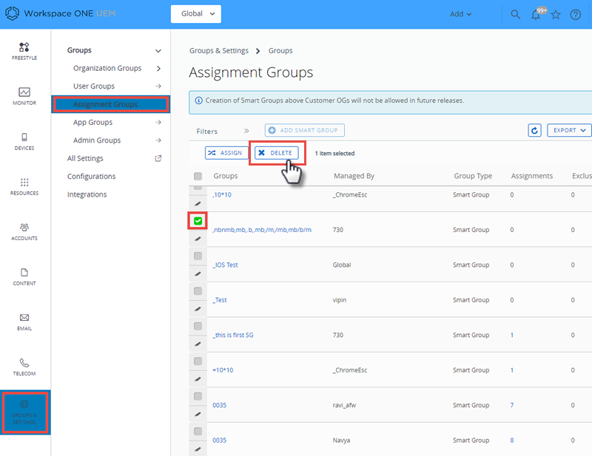This screenshot has height=456, width=592.
Task: Open assignments count 8 for Navya's 0035
Action: pos(512,440)
